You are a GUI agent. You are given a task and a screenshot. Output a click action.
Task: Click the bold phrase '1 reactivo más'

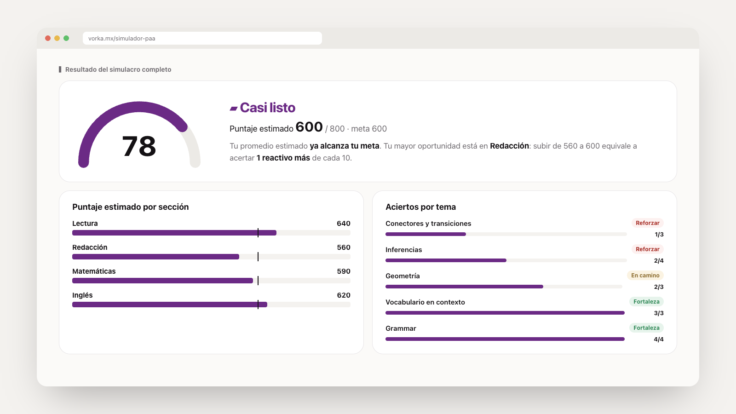coord(283,158)
